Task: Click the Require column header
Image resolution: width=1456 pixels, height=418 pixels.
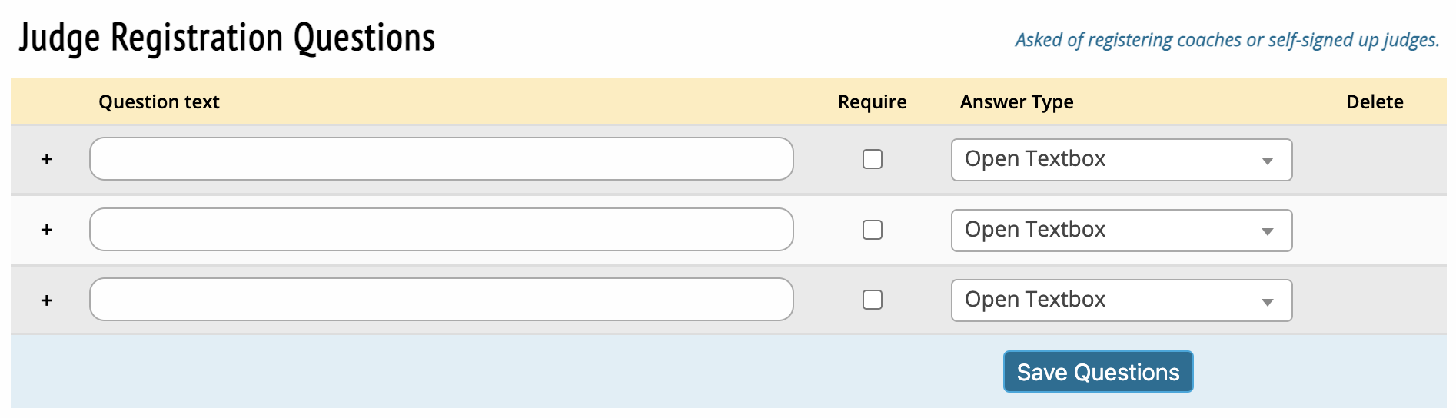Action: (872, 102)
